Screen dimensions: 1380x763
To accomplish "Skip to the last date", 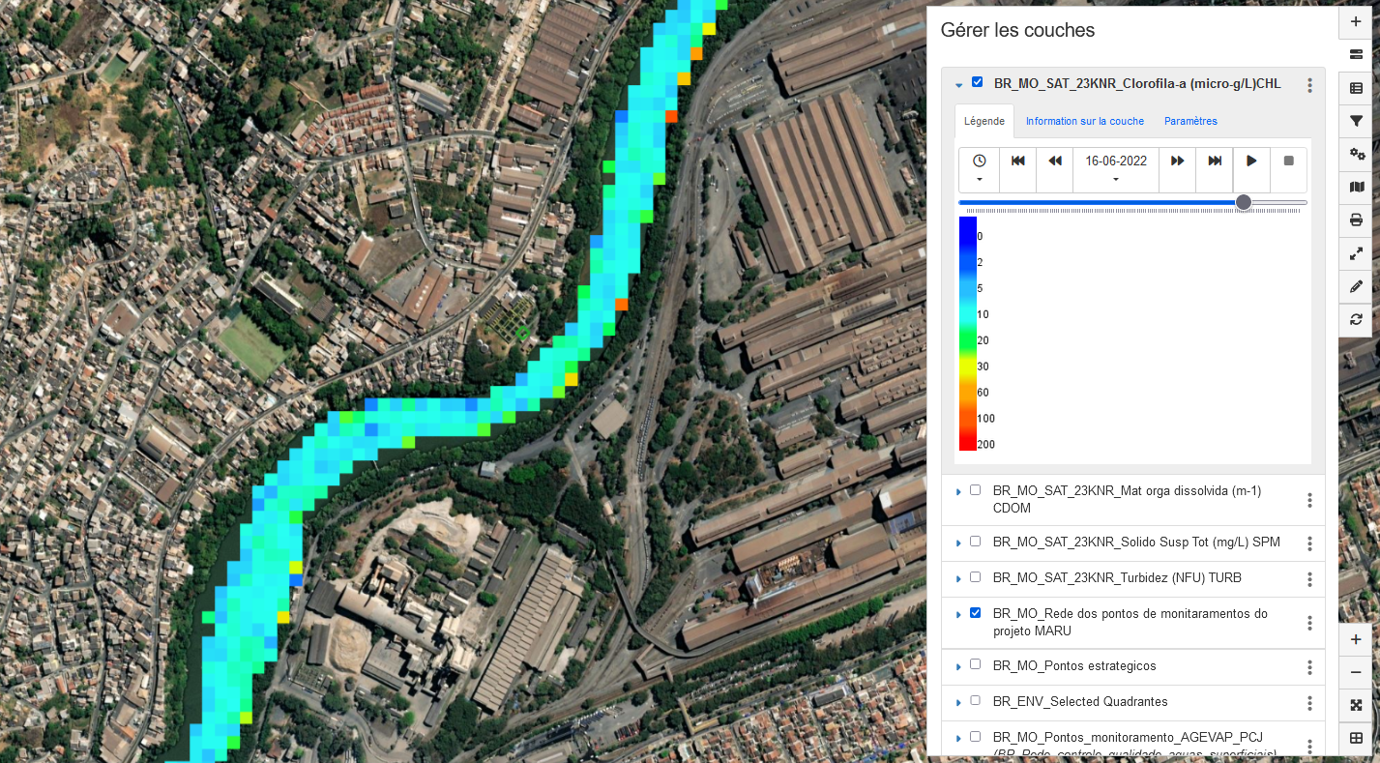I will [1215, 161].
